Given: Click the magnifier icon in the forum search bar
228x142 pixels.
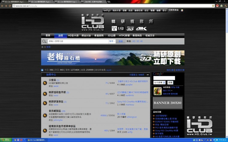Looking at the screenshot, I should click(x=44, y=42).
